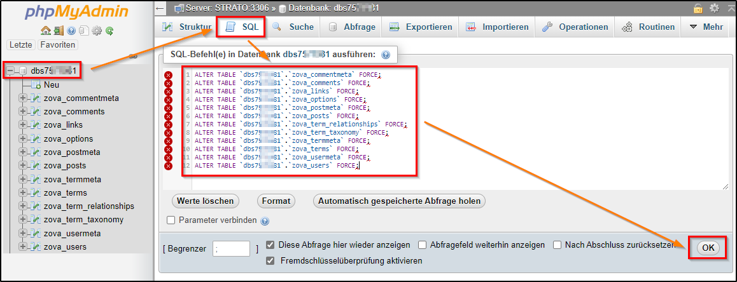Click red error marker on line 12
The image size is (737, 282).
coord(169,166)
